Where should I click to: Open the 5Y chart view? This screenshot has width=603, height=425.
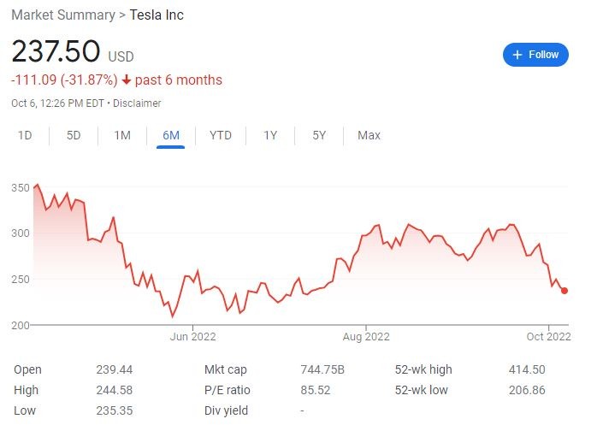click(319, 135)
